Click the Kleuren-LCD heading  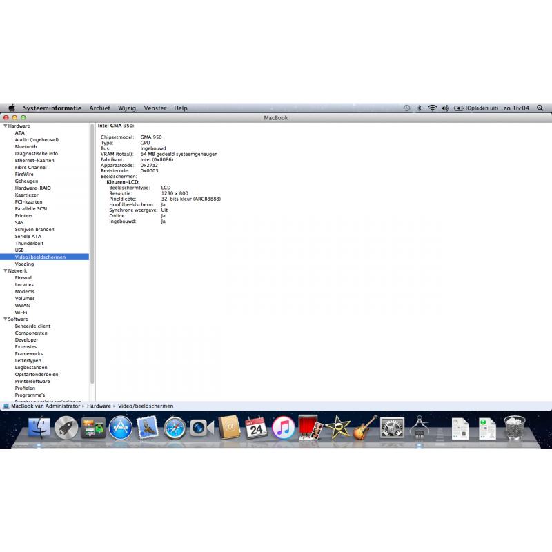coord(124,182)
